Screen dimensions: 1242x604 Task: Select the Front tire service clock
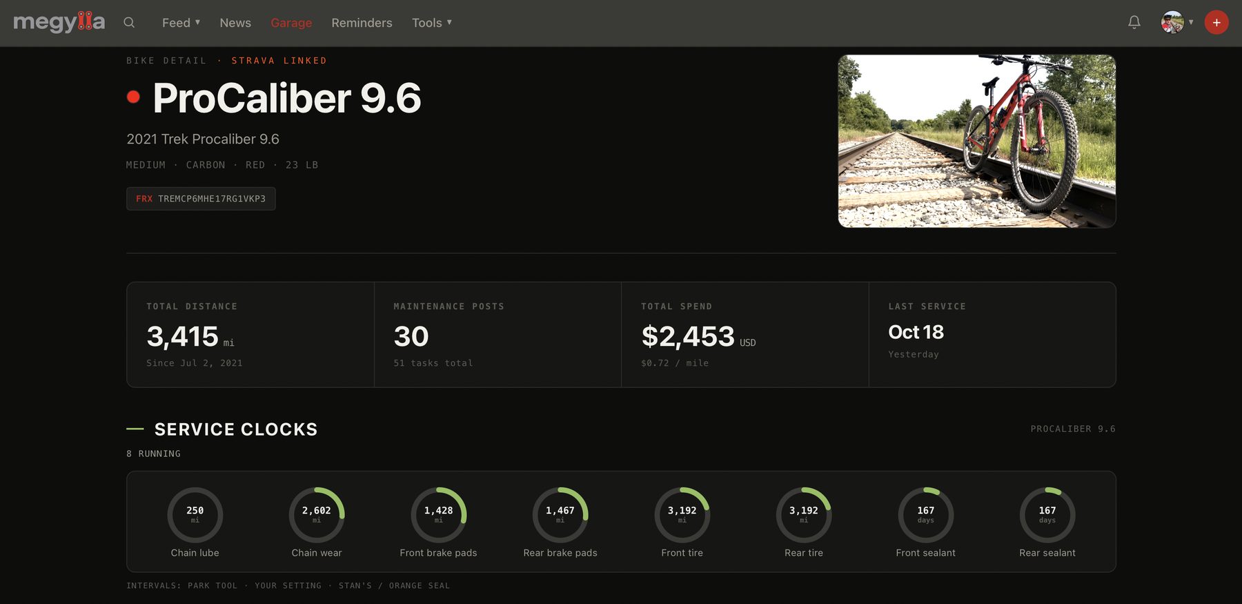tap(682, 523)
